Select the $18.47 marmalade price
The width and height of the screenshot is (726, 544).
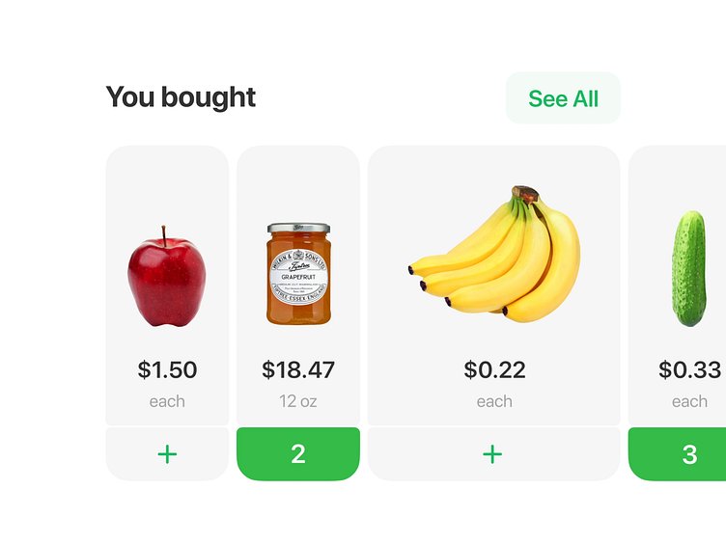coord(298,369)
